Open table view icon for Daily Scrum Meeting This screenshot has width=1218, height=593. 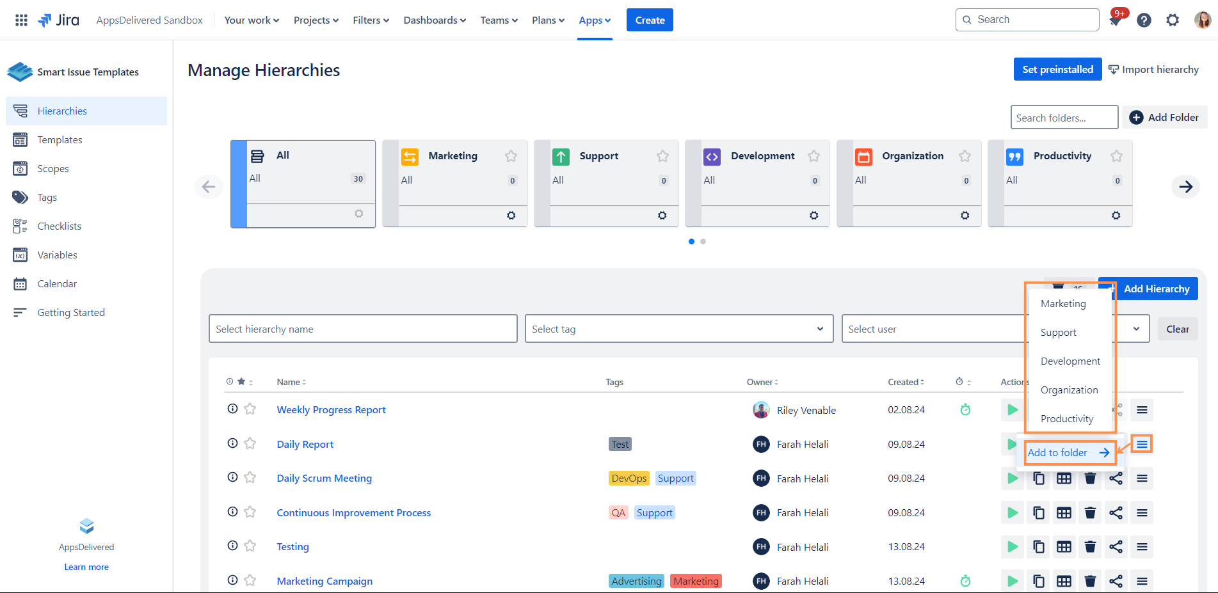pos(1064,478)
